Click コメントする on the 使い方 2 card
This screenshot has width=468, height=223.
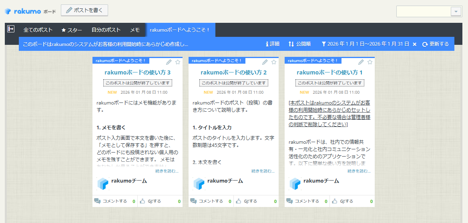pyautogui.click(x=211, y=201)
